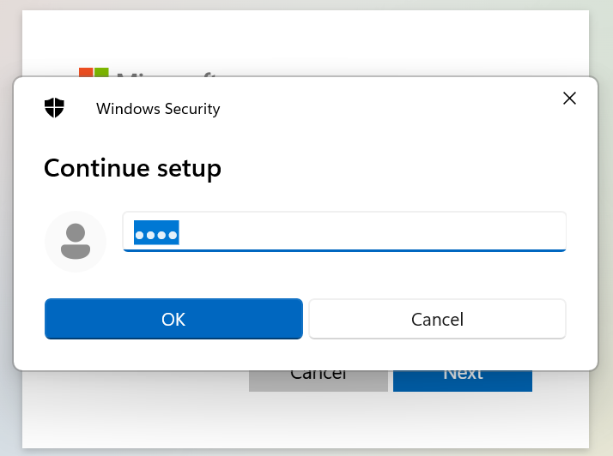Click the "Continue setup" heading
This screenshot has height=456, width=613.
[132, 168]
